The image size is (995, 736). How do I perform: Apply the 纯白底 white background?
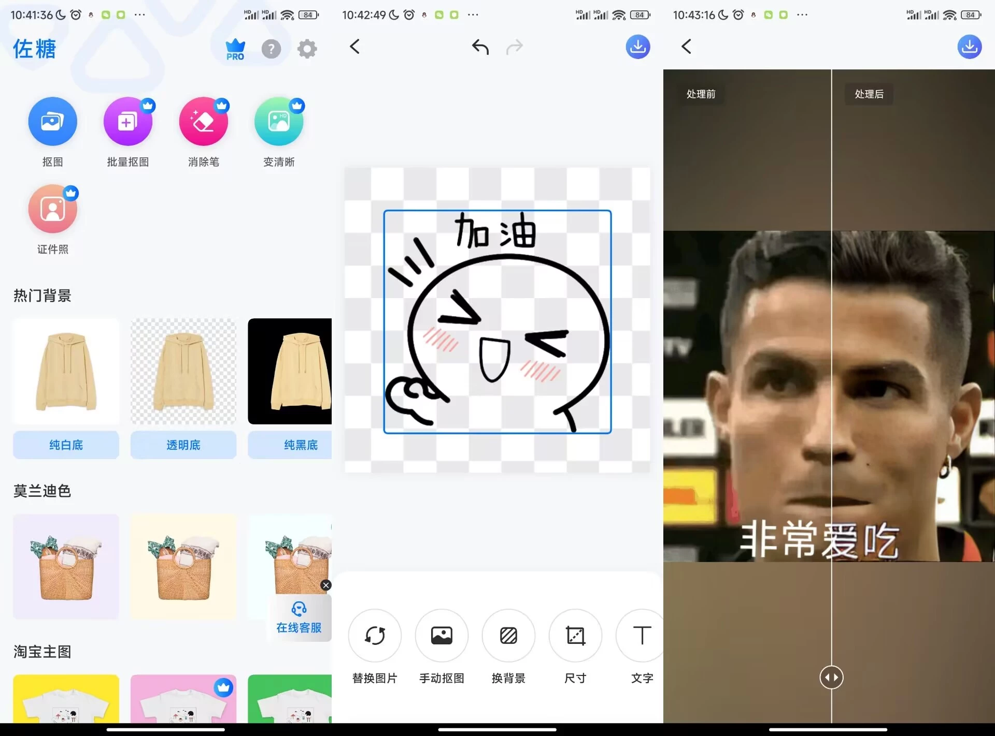65,445
